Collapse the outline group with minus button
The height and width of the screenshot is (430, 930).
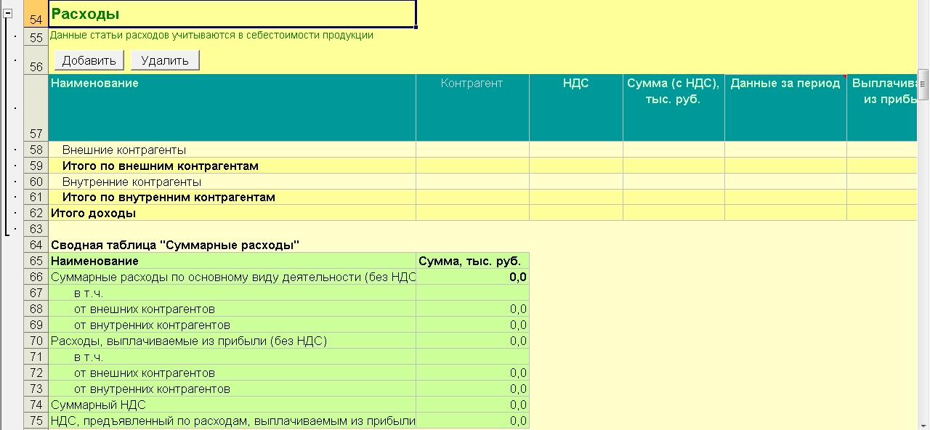9,13
